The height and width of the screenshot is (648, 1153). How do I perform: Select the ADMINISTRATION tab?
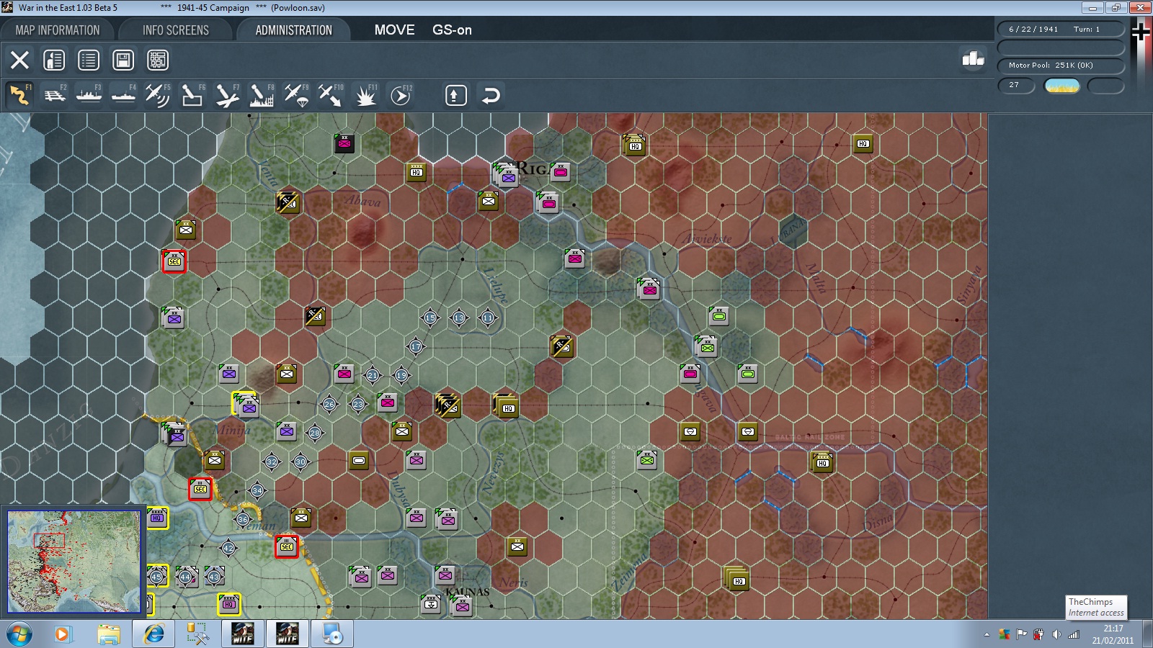click(x=293, y=30)
